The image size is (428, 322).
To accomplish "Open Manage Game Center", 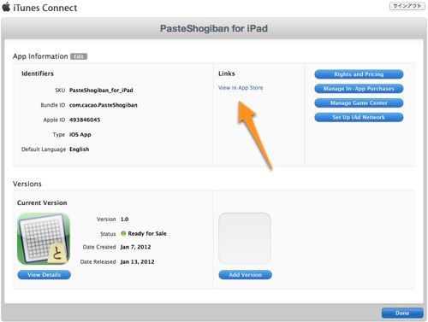I will pyautogui.click(x=359, y=102).
